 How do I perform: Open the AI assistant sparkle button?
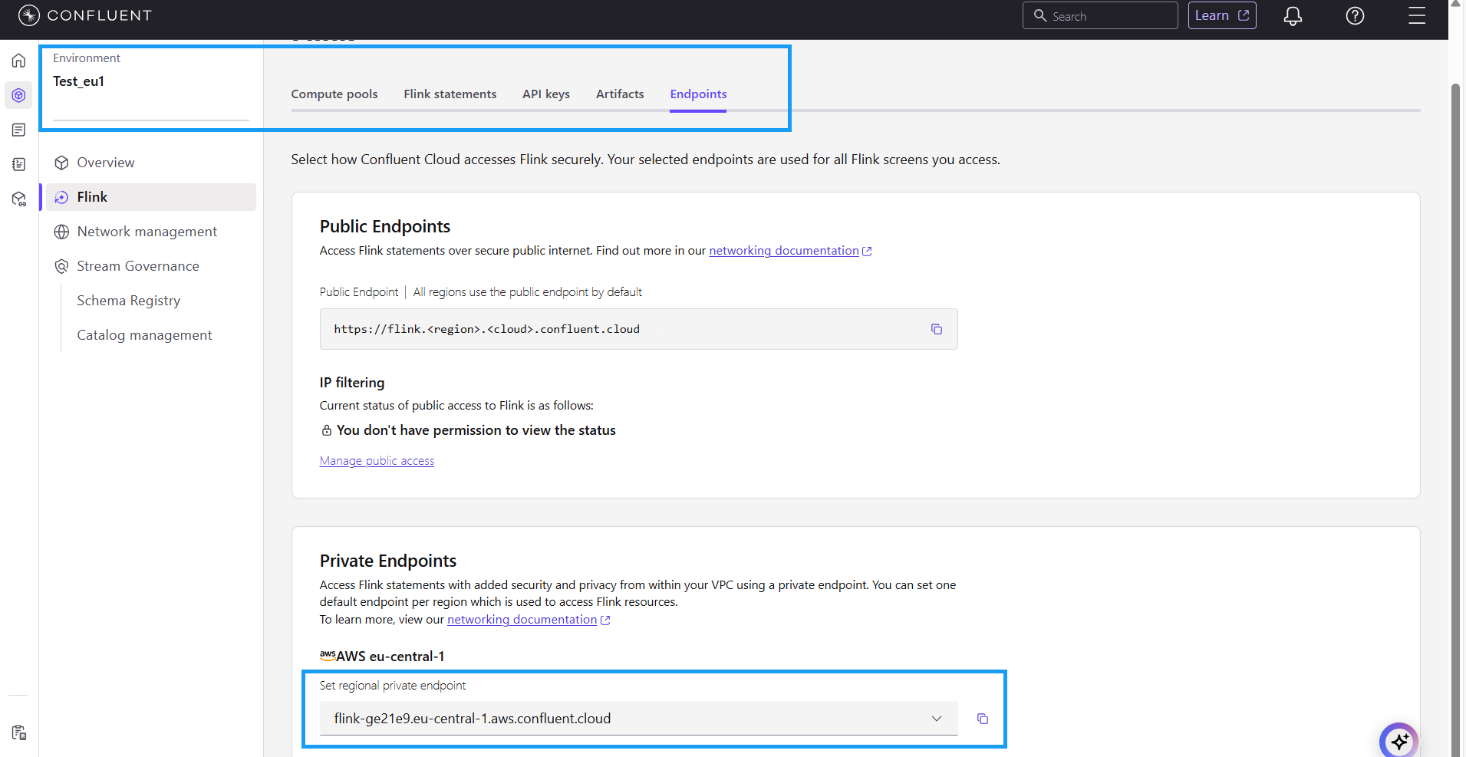[1399, 741]
